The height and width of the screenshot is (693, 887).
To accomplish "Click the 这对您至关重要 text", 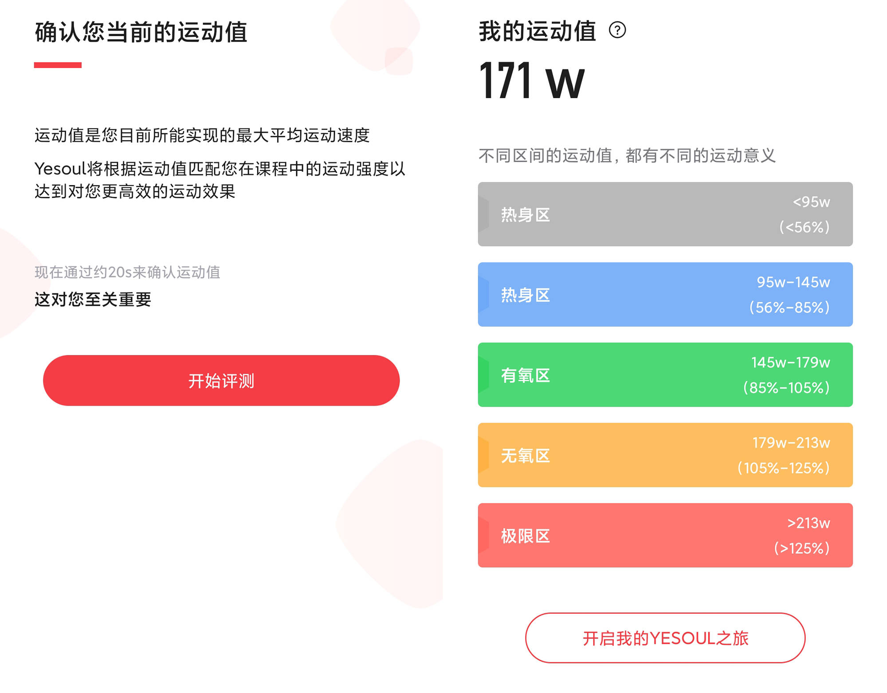I will point(93,300).
